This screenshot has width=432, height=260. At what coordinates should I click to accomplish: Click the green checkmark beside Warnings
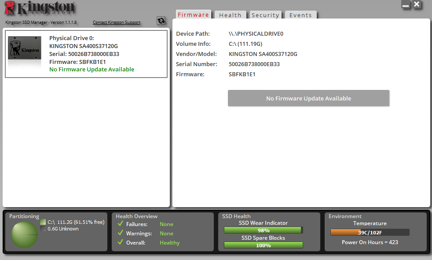(x=121, y=233)
